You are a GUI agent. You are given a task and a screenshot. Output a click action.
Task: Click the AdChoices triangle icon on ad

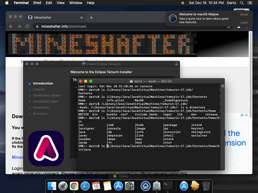(242, 115)
